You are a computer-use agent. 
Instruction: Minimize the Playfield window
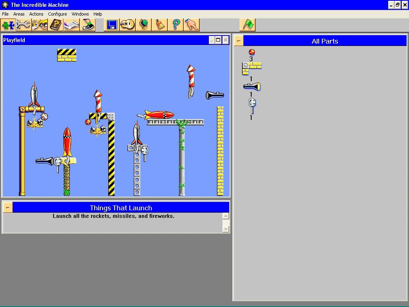click(x=212, y=40)
